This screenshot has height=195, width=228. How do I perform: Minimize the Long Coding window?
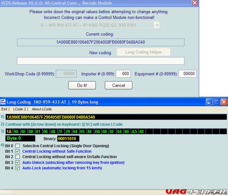click(x=209, y=102)
